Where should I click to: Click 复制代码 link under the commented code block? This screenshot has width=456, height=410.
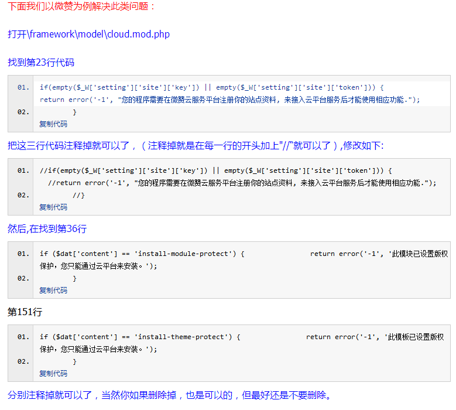click(53, 207)
